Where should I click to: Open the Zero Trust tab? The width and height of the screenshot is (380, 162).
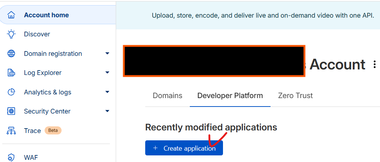click(296, 96)
